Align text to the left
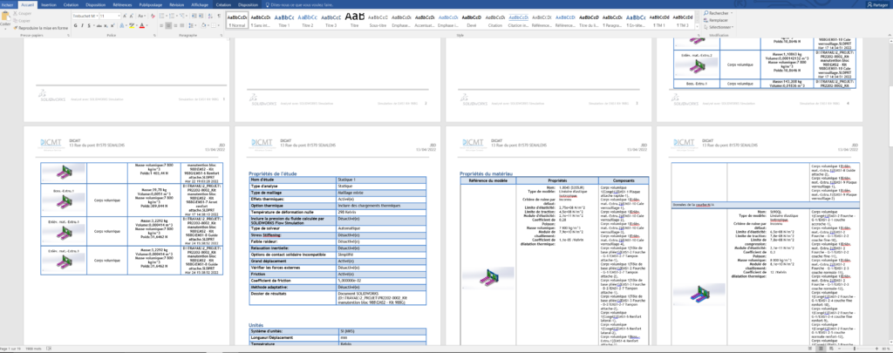Screen dimensions: 893x353 [x=161, y=25]
